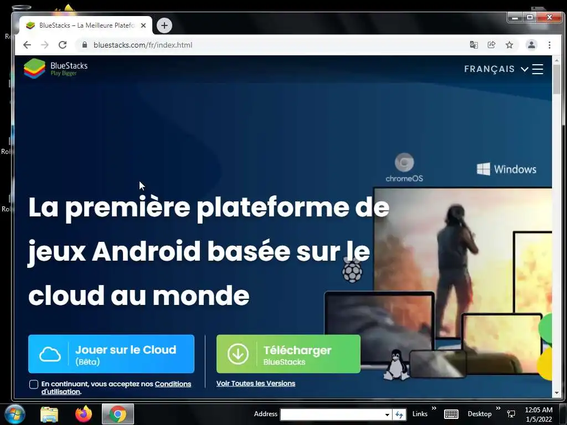Bookmark this page with the star icon
The image size is (567, 425).
[509, 45]
